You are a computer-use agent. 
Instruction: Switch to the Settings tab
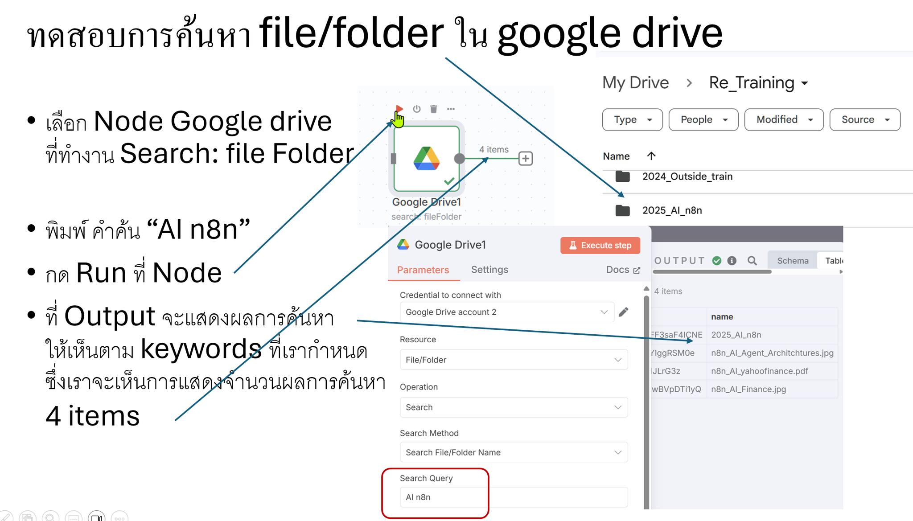[x=489, y=270]
